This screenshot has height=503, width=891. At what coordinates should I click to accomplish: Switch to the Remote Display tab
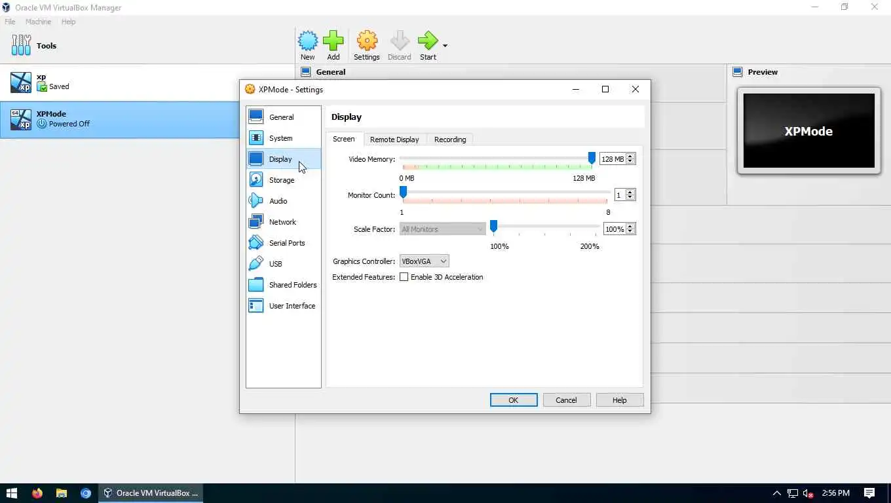click(394, 140)
